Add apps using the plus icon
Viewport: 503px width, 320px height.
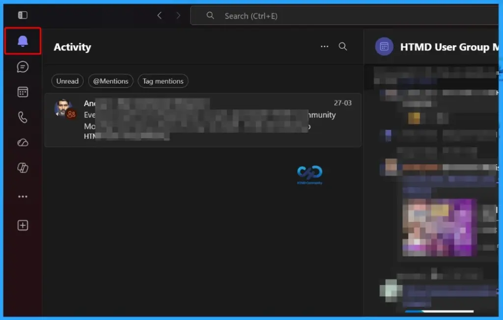click(23, 225)
